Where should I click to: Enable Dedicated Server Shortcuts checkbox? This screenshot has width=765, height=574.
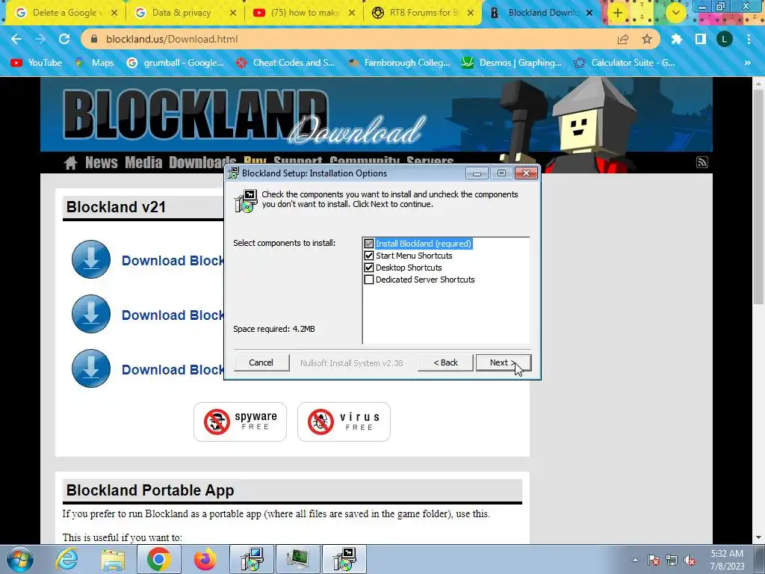pyautogui.click(x=369, y=280)
